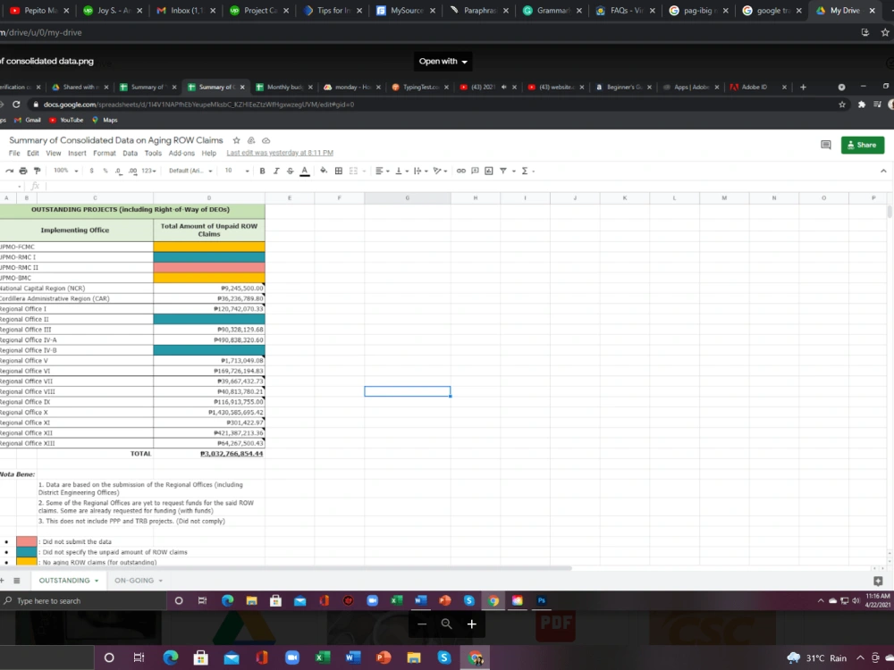Zoom in the Drive image preview

[x=471, y=624]
